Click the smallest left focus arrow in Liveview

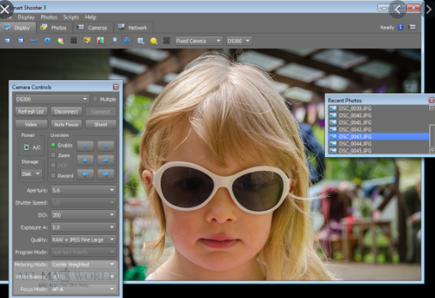pos(85,146)
